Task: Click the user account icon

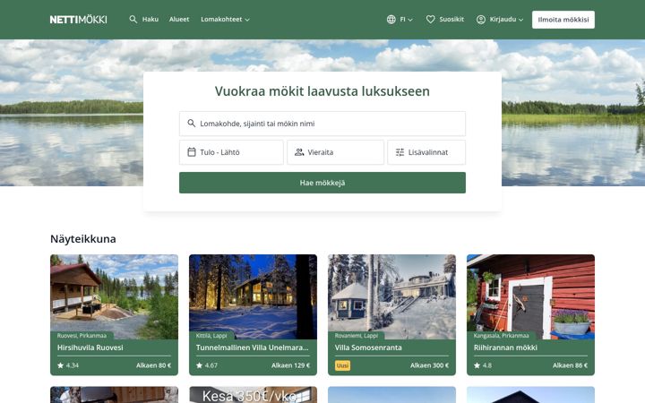Action: pos(481,20)
